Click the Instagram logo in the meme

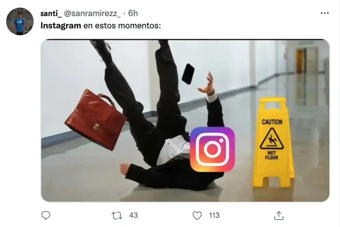212,149
